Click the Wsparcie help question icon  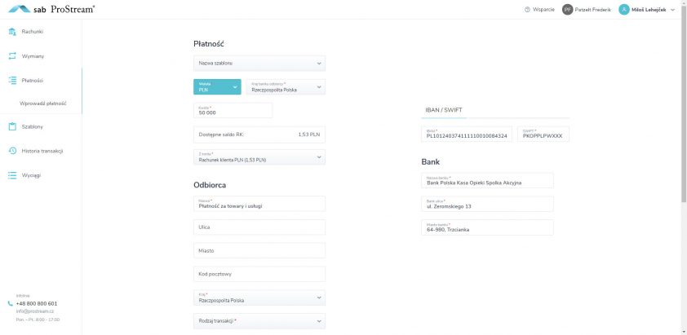click(527, 9)
